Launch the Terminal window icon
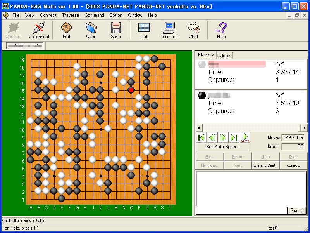Viewport: 310px width, 233px height. pyautogui.click(x=169, y=30)
